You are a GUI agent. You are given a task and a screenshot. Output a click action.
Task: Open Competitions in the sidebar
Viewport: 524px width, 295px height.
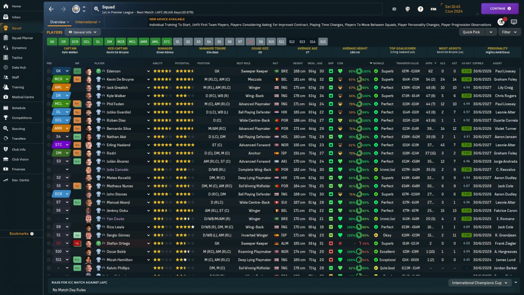22,118
